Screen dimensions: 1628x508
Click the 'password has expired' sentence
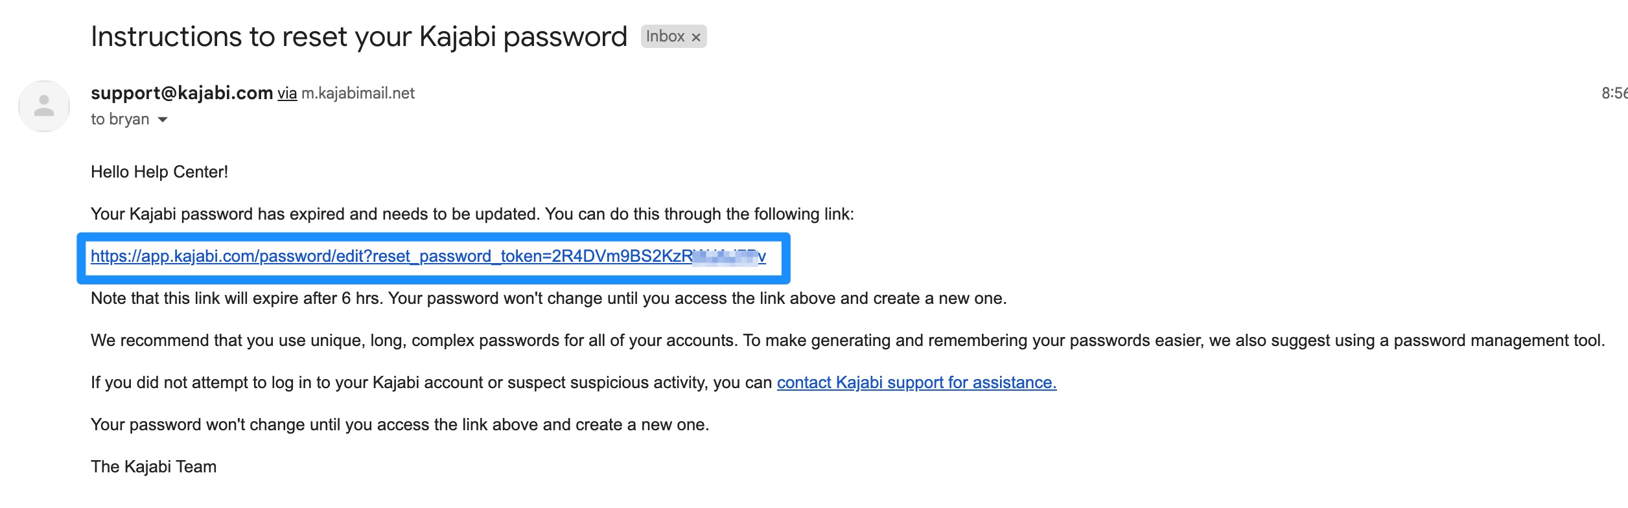click(472, 214)
